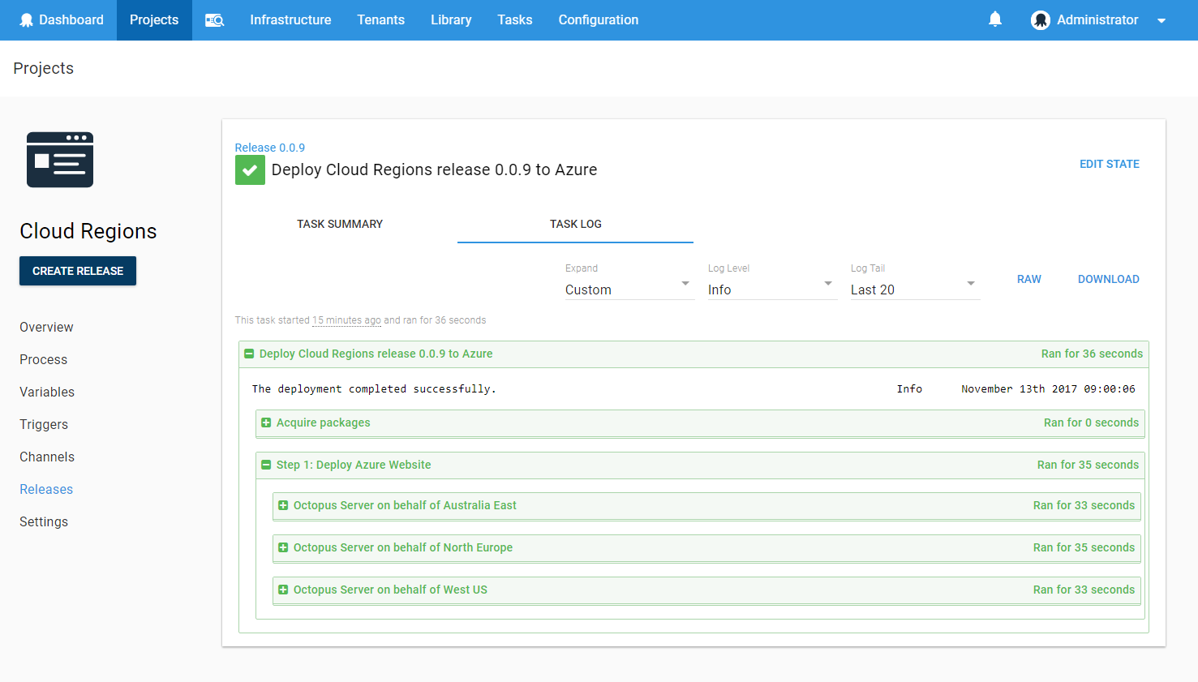Click the Administrator avatar icon

click(x=1040, y=20)
